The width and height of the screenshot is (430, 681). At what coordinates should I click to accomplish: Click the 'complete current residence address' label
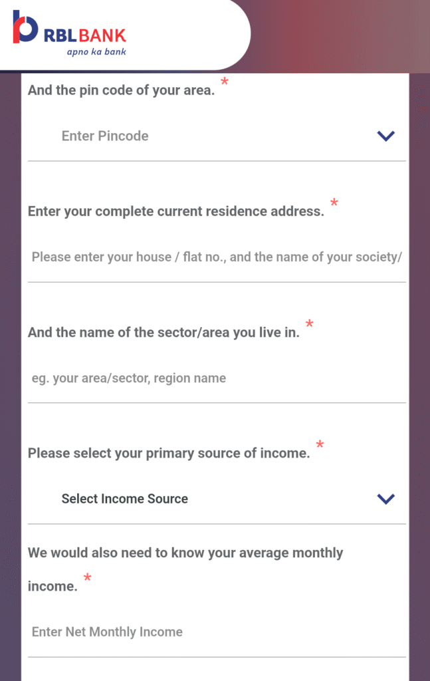[x=176, y=211]
